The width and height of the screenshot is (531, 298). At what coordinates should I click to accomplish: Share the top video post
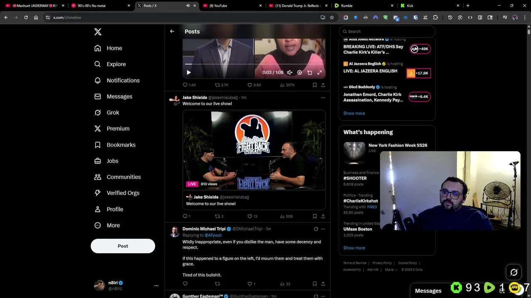pyautogui.click(x=323, y=85)
